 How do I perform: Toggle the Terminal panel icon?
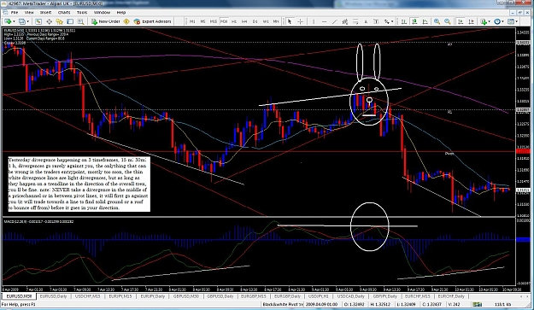coord(70,21)
